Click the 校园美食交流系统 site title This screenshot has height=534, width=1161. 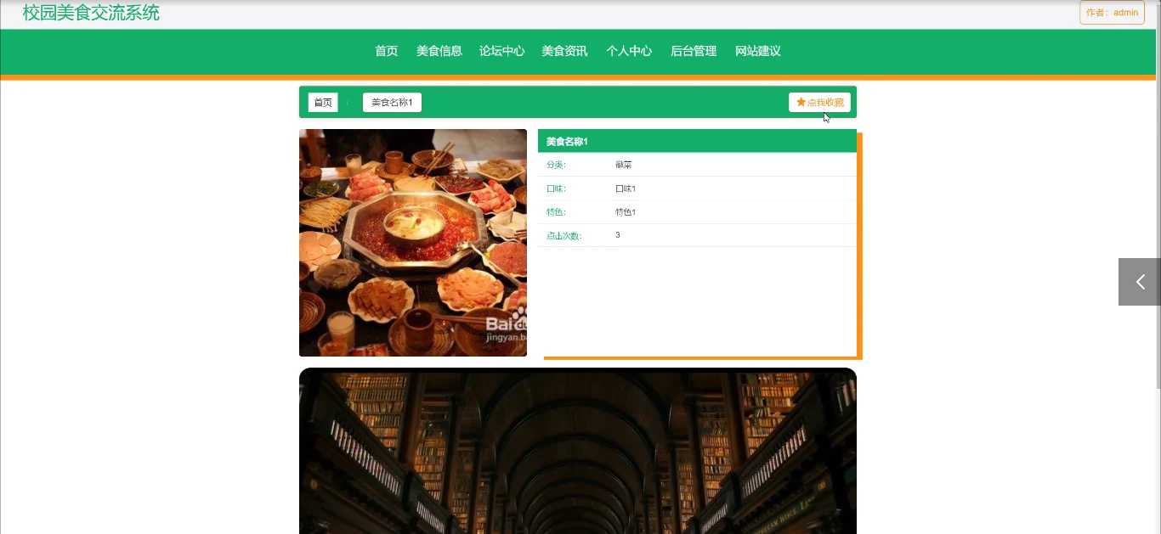click(91, 13)
